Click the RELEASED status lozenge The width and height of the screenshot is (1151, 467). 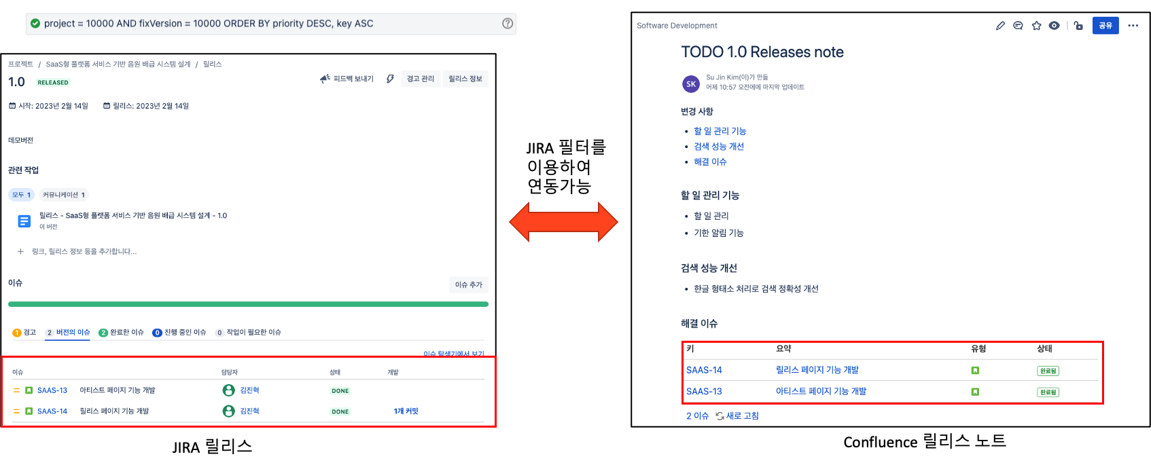(53, 83)
